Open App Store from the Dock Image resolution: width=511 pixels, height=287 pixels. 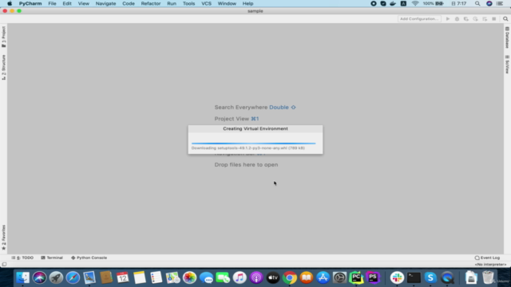pyautogui.click(x=323, y=277)
